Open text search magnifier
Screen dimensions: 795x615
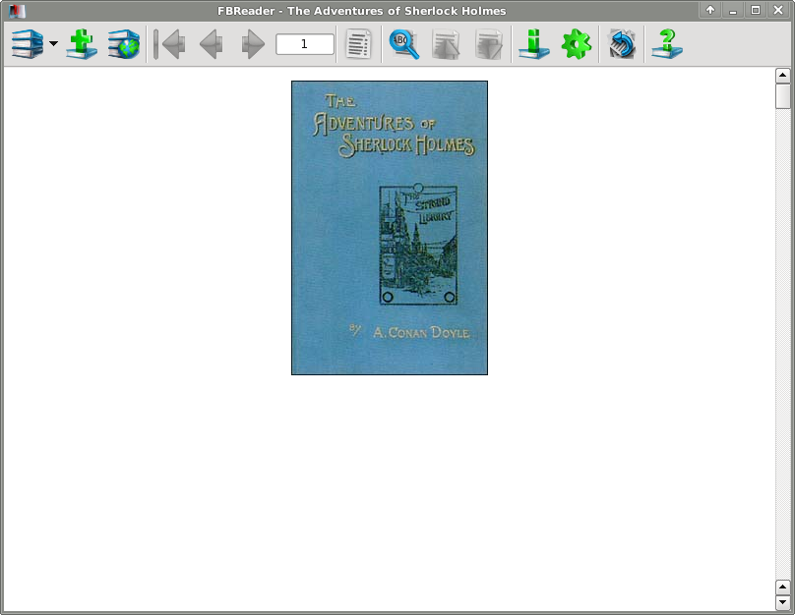404,44
